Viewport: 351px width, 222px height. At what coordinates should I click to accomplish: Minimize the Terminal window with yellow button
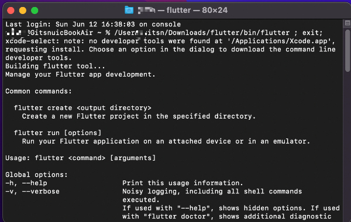(x=23, y=11)
